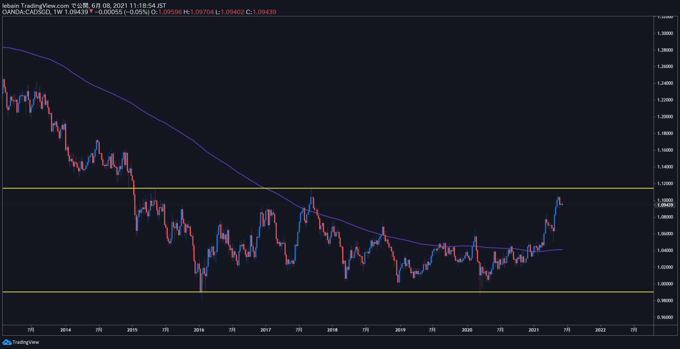
Task: Click the latest weekly candle near 1.095
Action: click(x=562, y=204)
